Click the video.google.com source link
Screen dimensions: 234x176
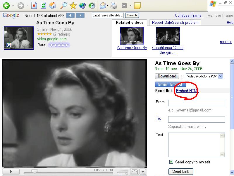pyautogui.click(x=52, y=39)
